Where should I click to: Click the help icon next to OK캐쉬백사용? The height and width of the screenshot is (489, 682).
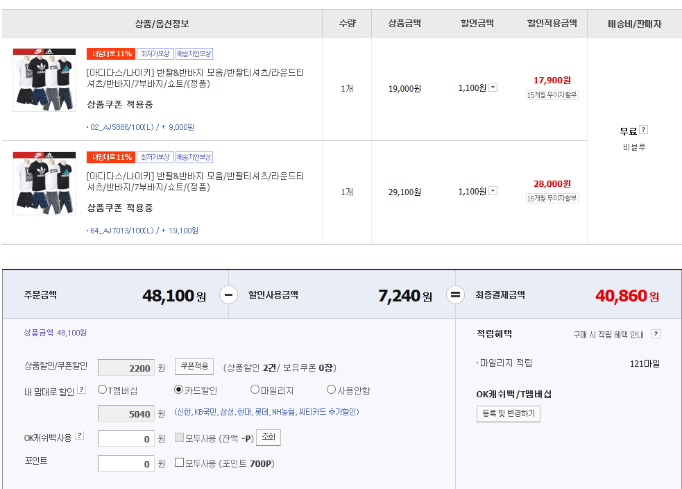pyautogui.click(x=79, y=436)
